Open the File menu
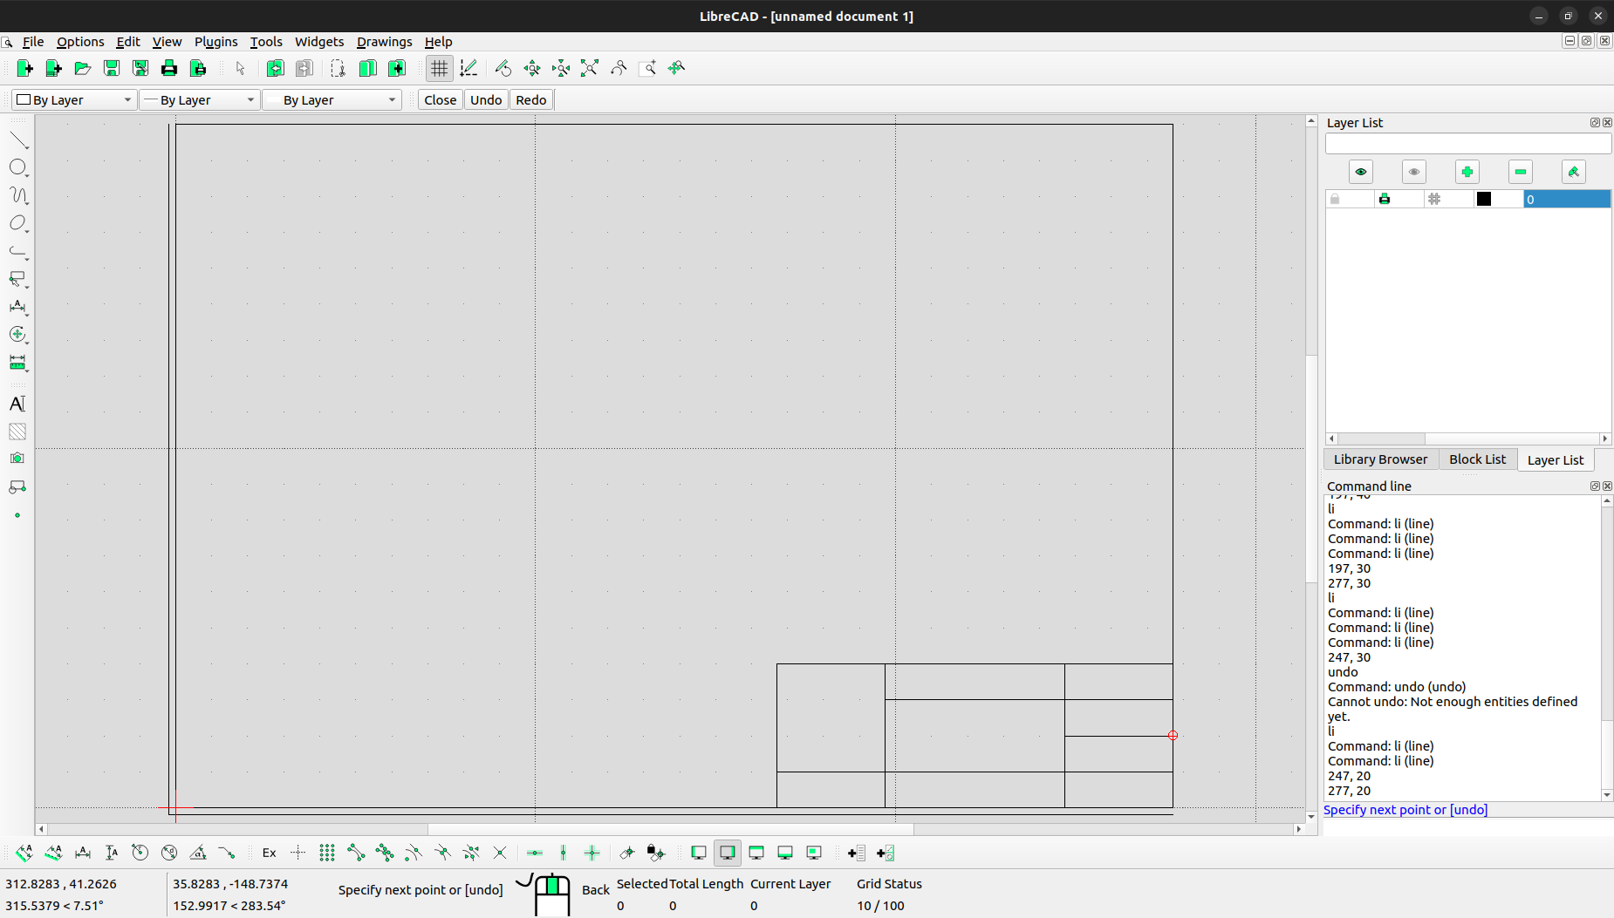The image size is (1614, 918). [33, 42]
